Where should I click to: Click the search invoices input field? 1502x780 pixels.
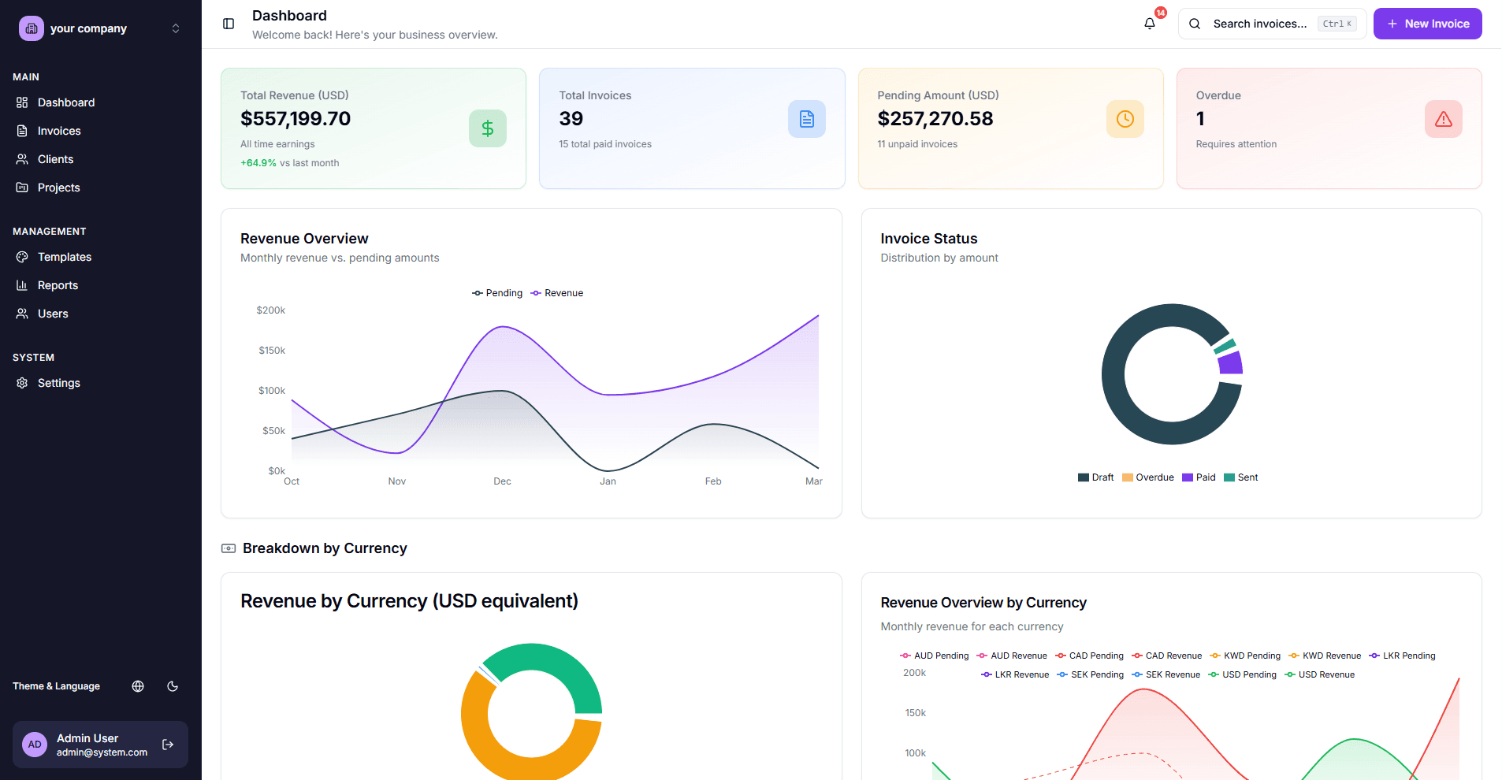(x=1261, y=24)
